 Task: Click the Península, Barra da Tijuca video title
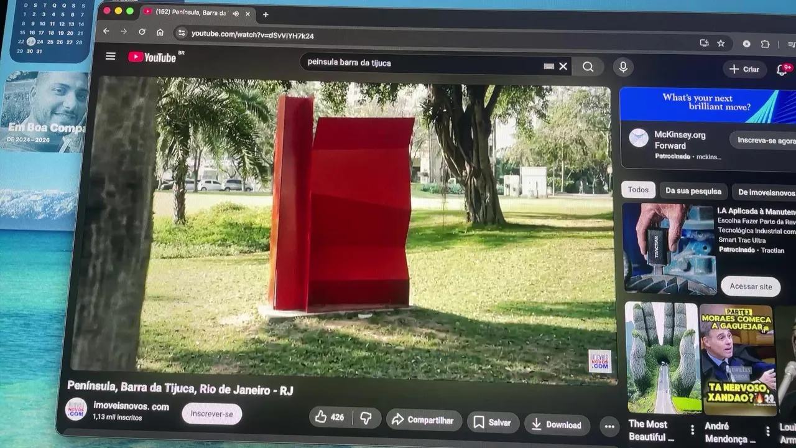point(180,388)
